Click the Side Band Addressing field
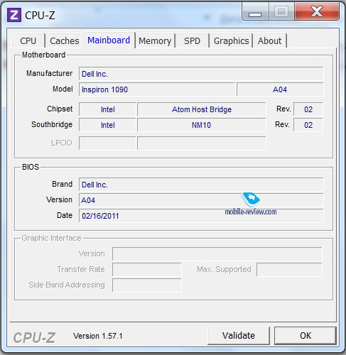Image resolution: width=346 pixels, height=355 pixels. (147, 285)
